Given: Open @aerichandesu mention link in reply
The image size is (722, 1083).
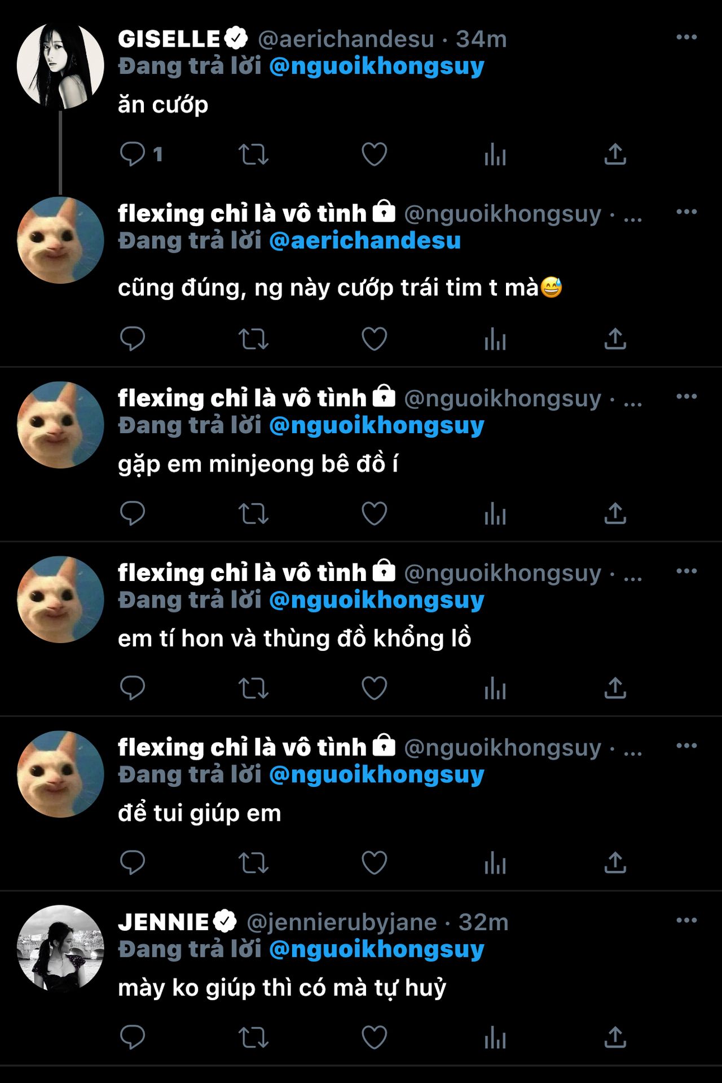Looking at the screenshot, I should click(365, 241).
